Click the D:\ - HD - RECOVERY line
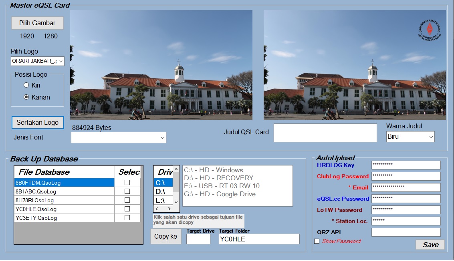Screen dimensions: 454x261 (219, 178)
